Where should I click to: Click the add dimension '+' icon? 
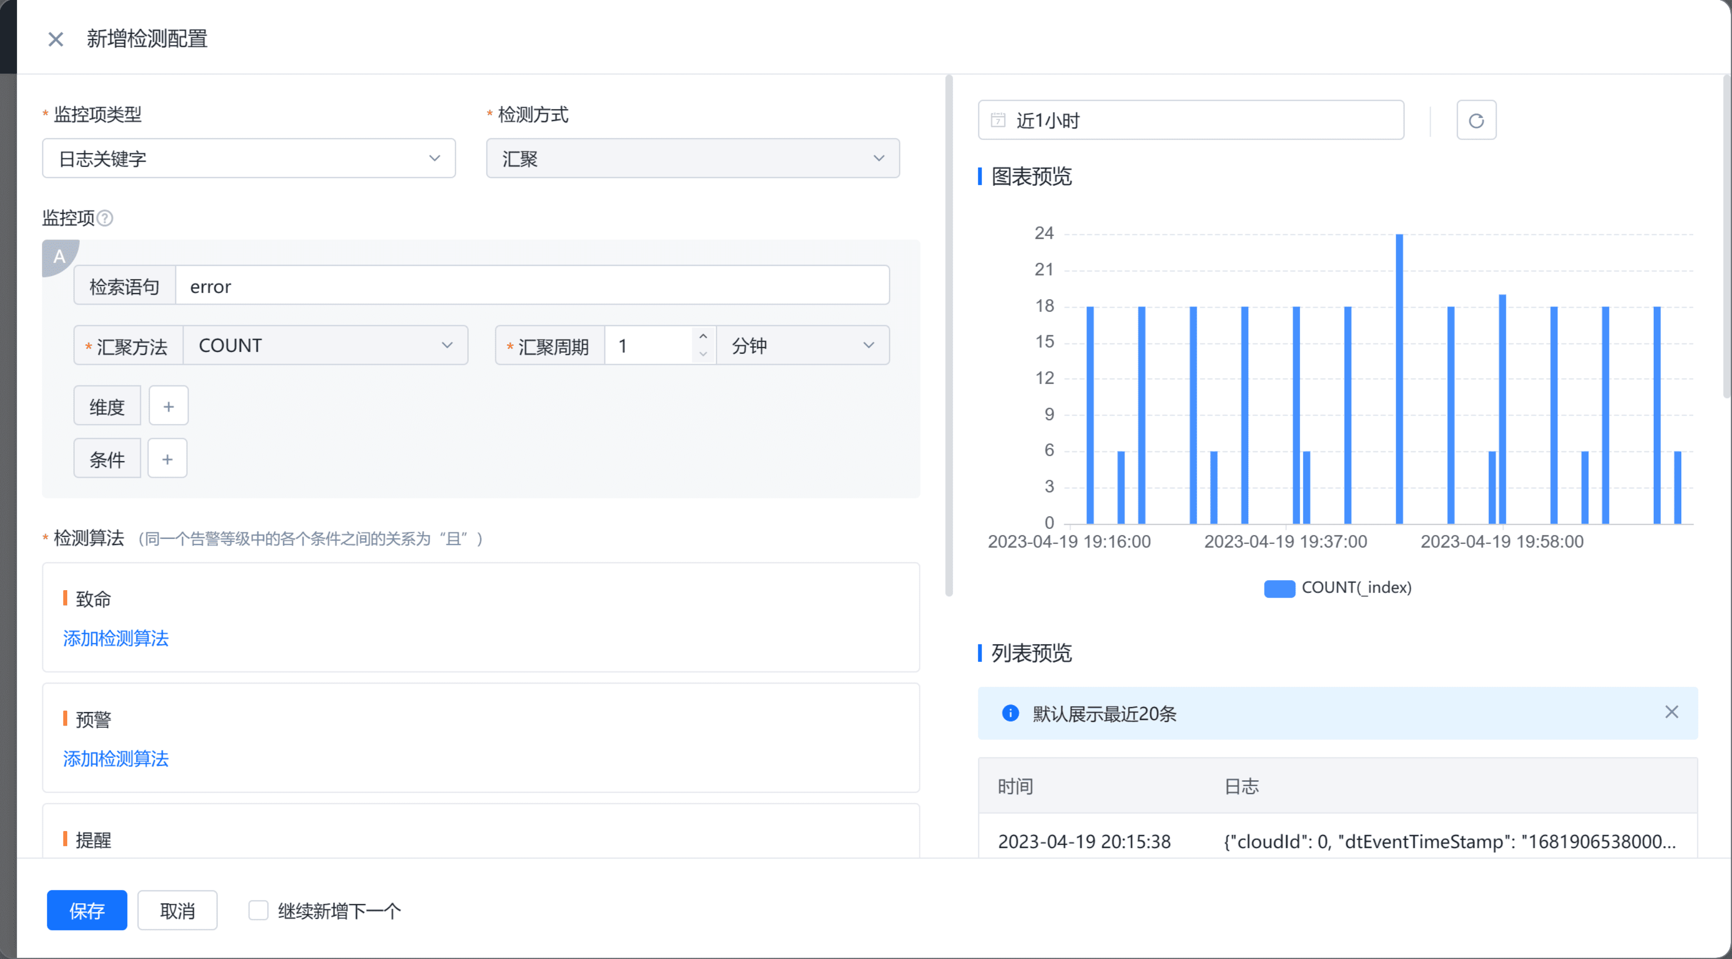[168, 406]
